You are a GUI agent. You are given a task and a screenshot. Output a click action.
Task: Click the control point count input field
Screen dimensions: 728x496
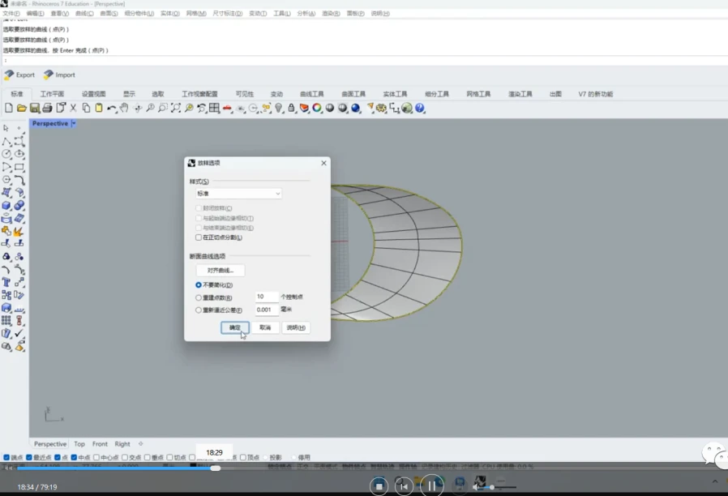click(266, 297)
